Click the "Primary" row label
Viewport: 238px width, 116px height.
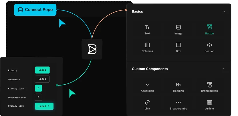(13, 70)
